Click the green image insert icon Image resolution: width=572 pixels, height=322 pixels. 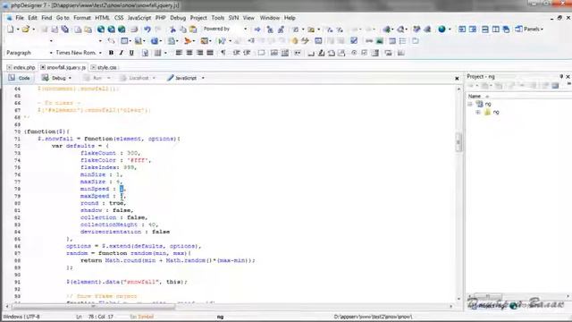pyautogui.click(x=380, y=41)
